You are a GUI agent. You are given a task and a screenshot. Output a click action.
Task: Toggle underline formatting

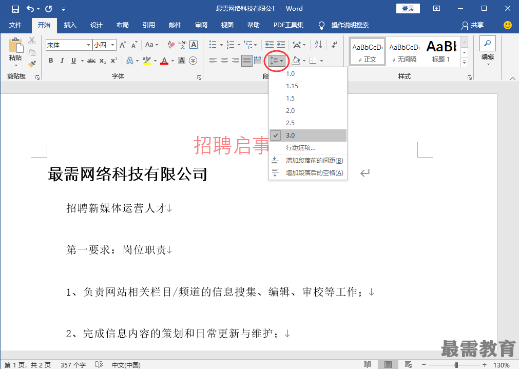coord(73,61)
